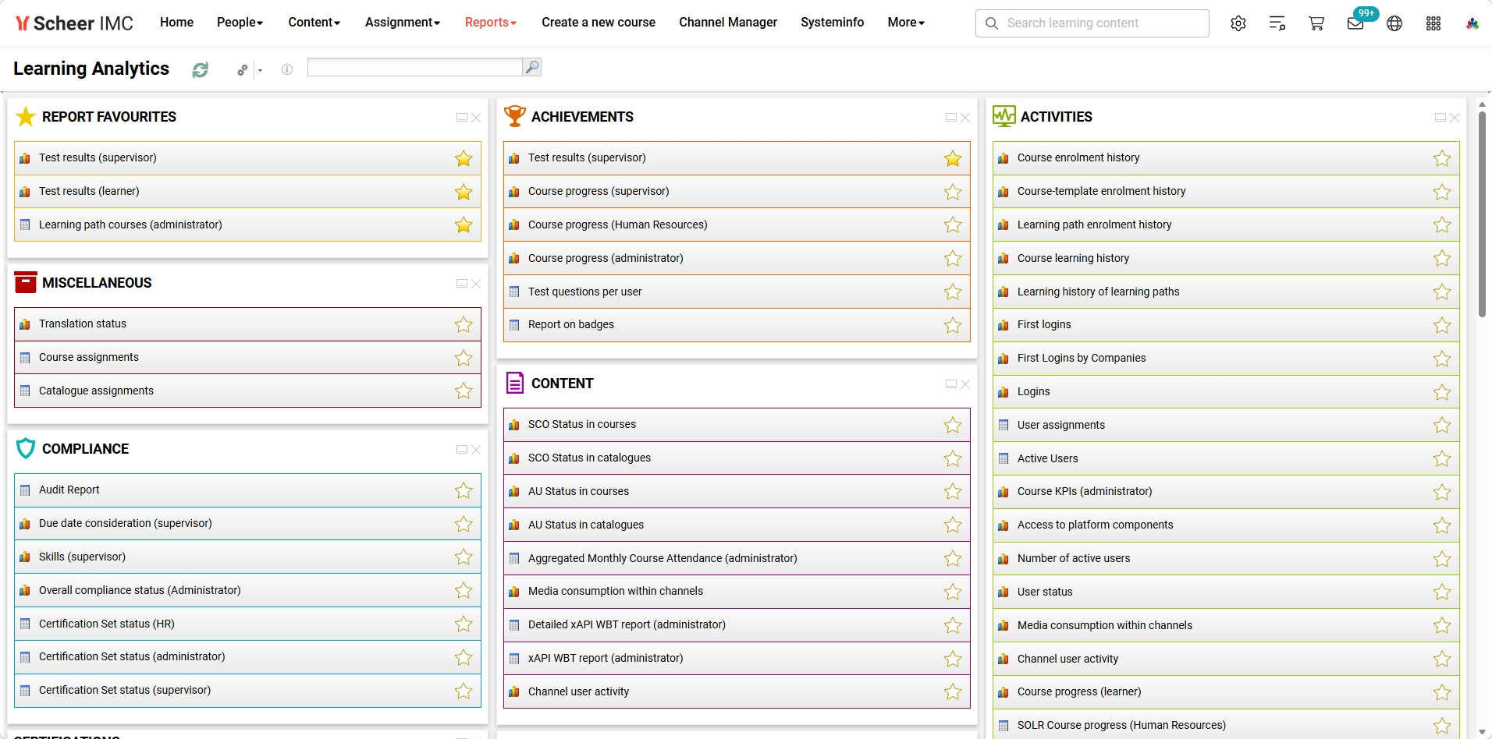Click the table icon beside Audit Report

click(25, 490)
